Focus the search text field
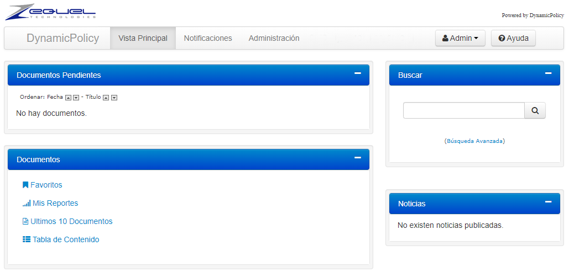 (463, 110)
